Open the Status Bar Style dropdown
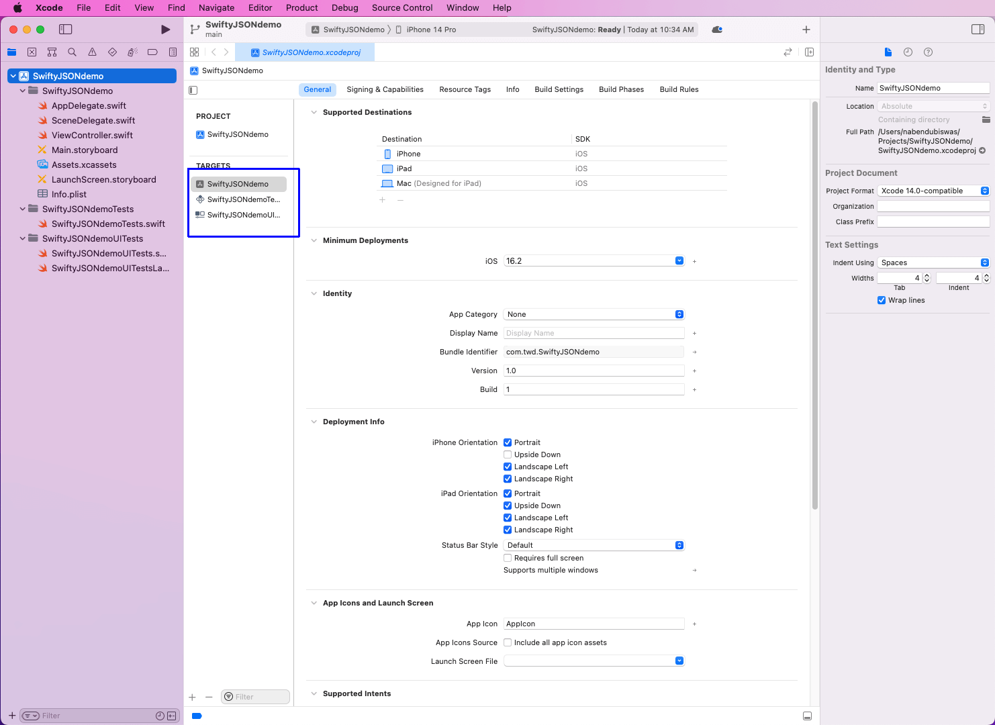This screenshot has width=995, height=725. 594,545
